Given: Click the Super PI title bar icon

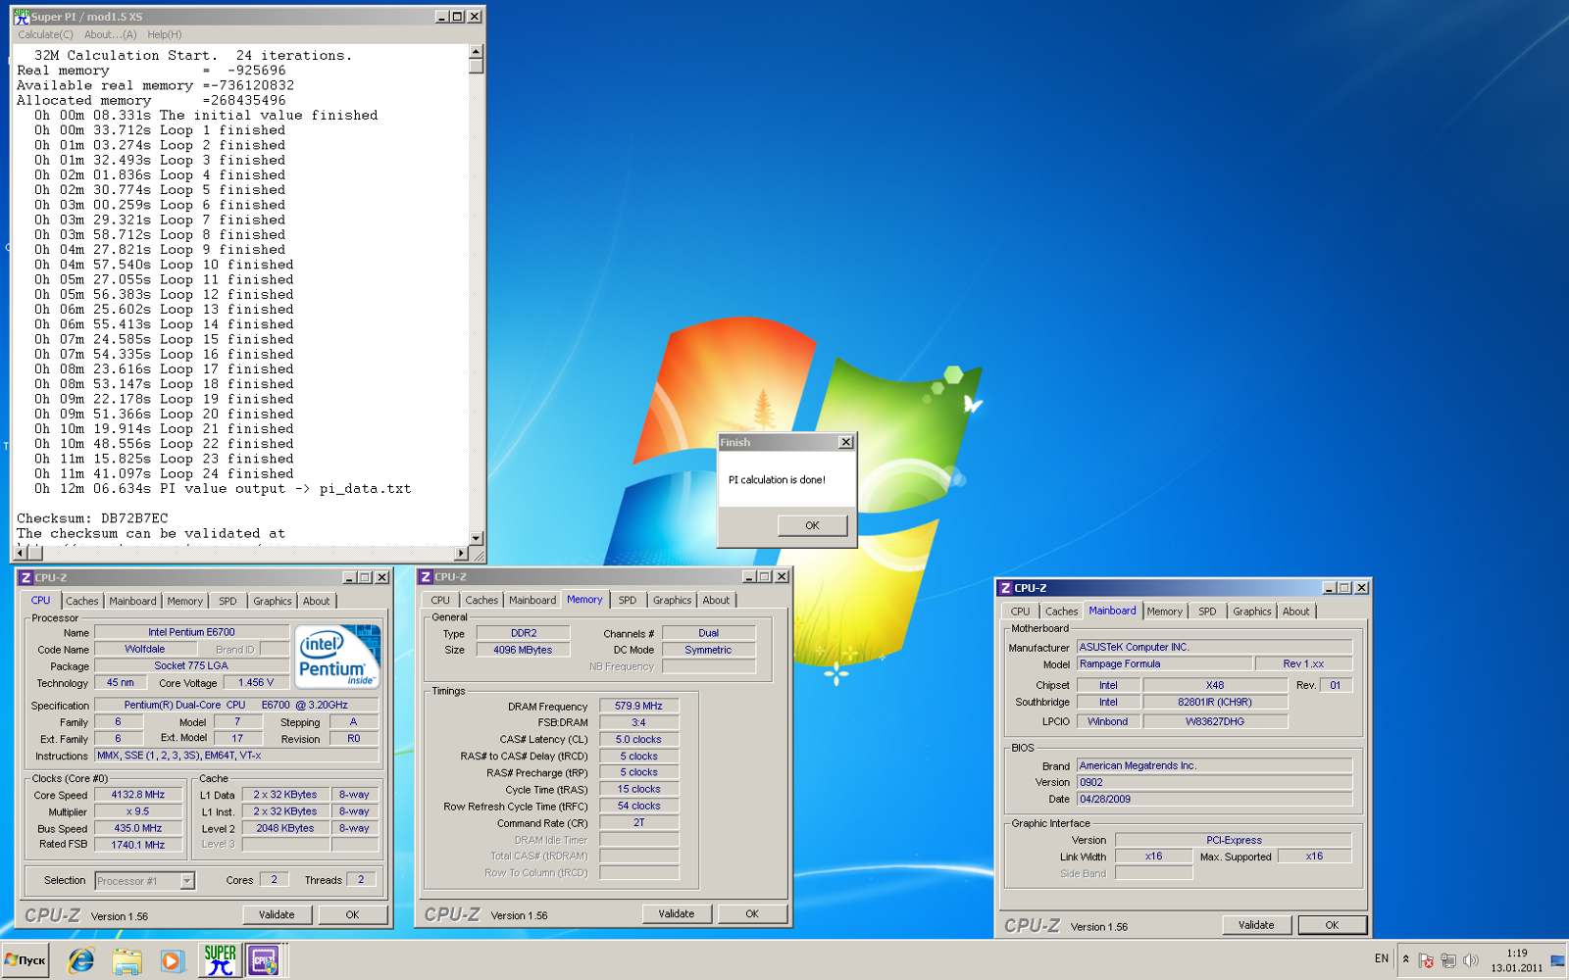Looking at the screenshot, I should 22,17.
